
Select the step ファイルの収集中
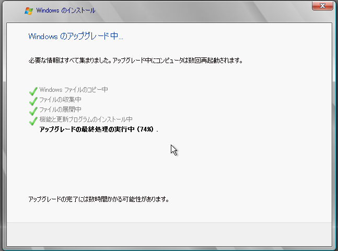(x=60, y=100)
